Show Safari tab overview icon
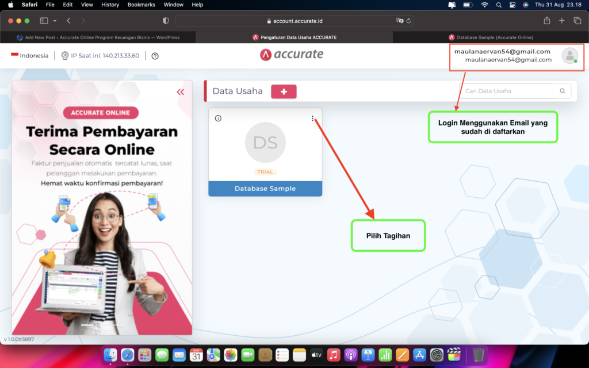 point(577,21)
